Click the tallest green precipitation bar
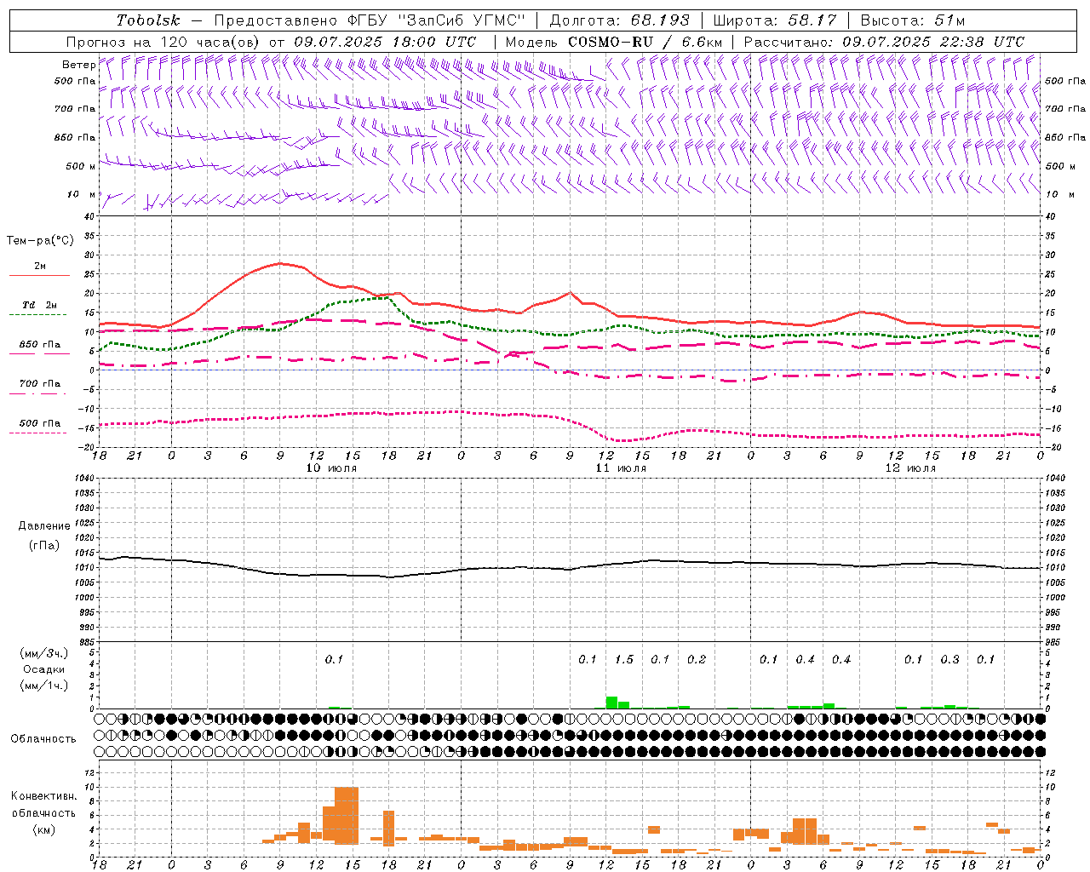 coord(611,703)
